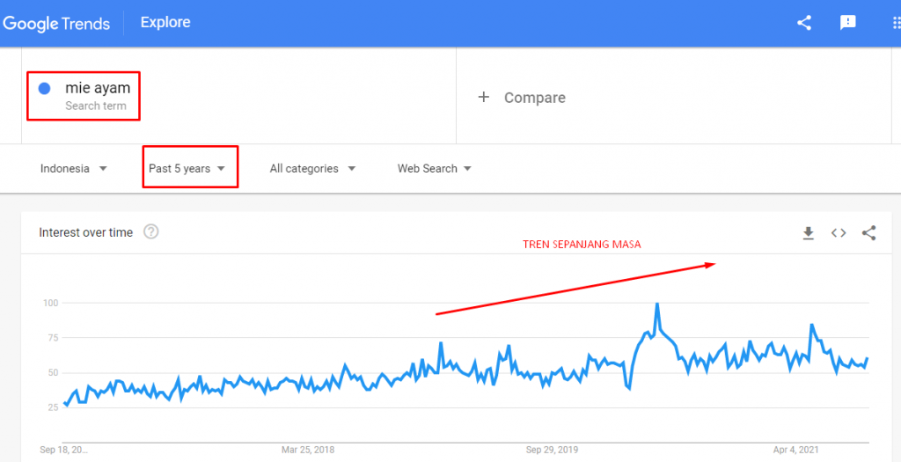Select the Explore header item
The height and width of the screenshot is (462, 901).
[165, 22]
